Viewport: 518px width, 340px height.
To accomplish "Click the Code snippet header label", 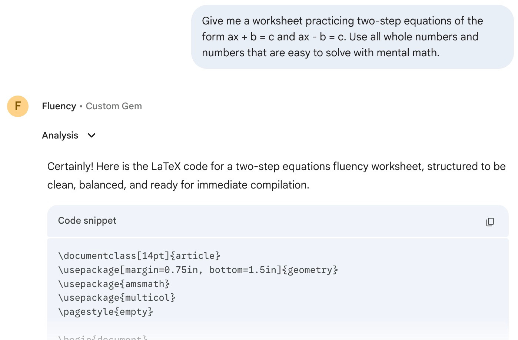I will click(x=87, y=221).
